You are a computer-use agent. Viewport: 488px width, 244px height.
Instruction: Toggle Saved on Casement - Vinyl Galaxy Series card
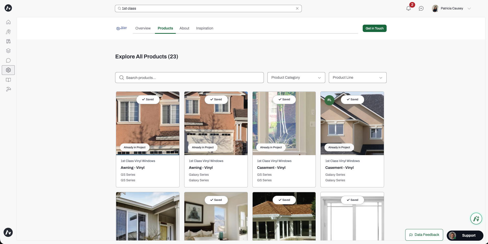click(x=353, y=100)
